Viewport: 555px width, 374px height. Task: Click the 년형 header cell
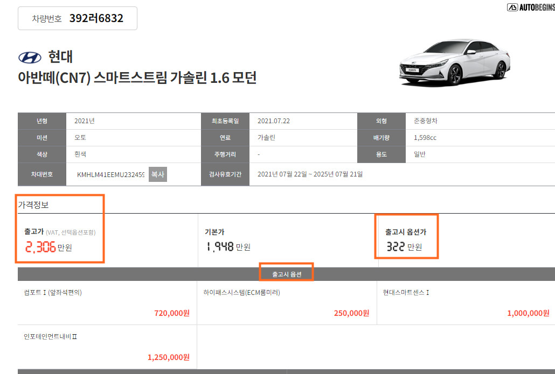pos(42,121)
